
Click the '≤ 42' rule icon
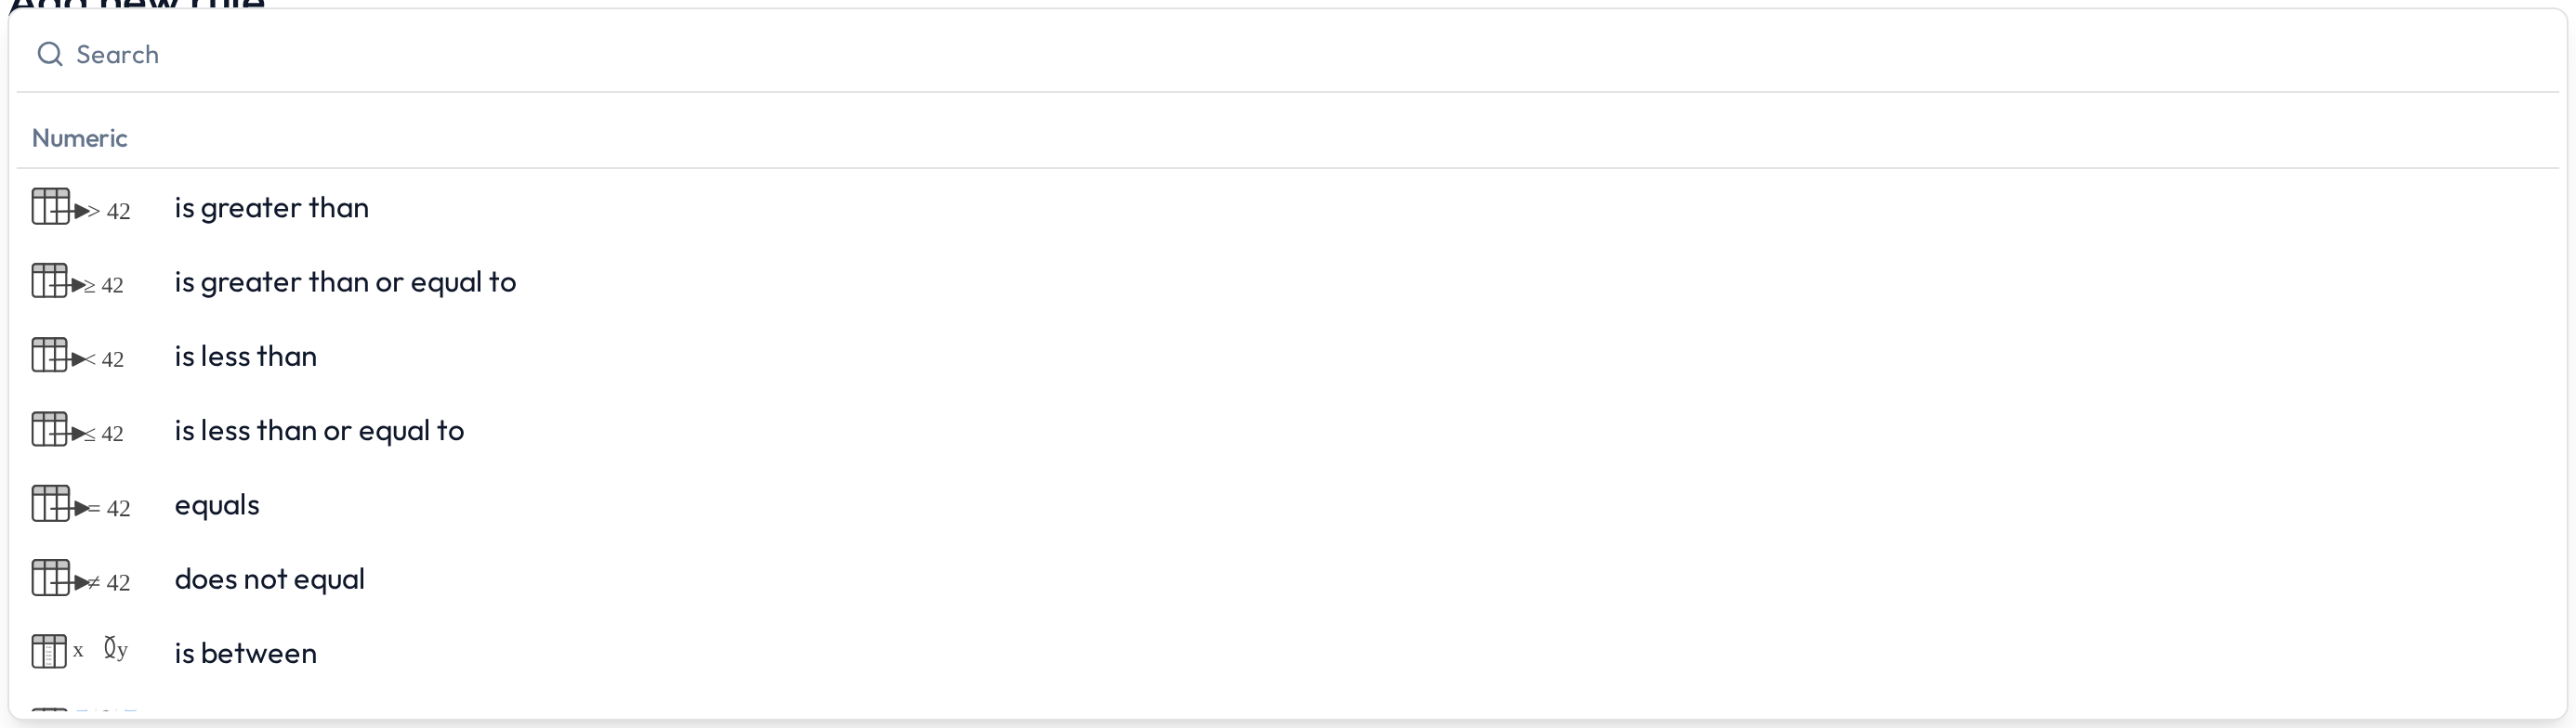(78, 431)
